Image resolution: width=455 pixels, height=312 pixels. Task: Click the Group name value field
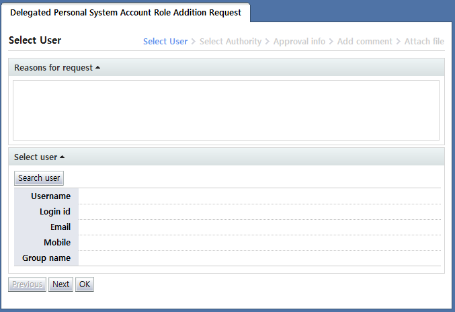point(259,258)
